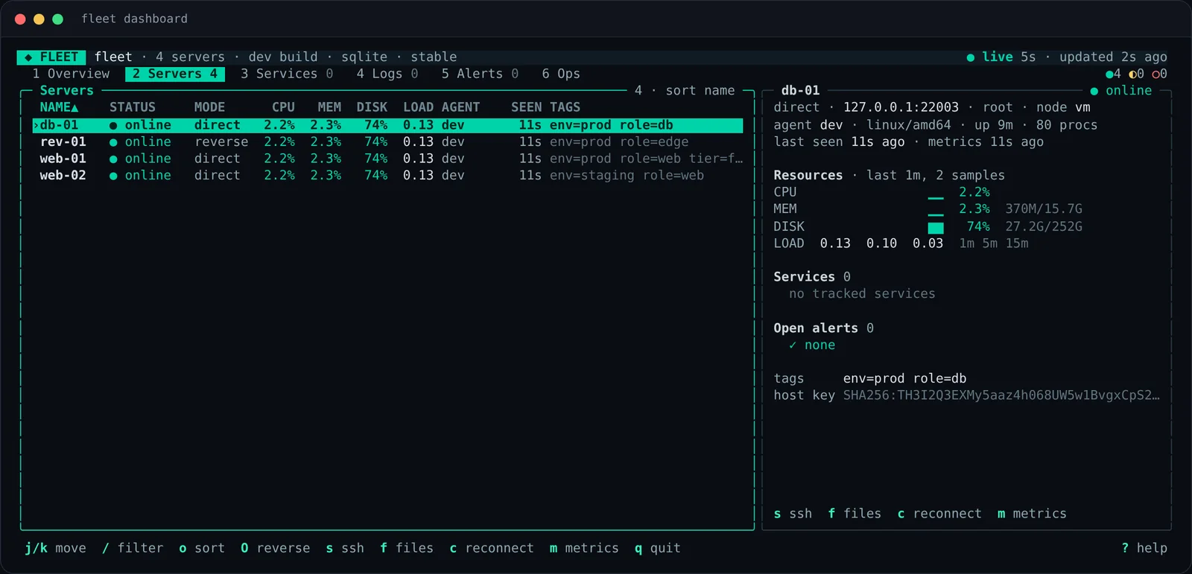Click the db-01 server name
1192x574 pixels.
point(59,125)
